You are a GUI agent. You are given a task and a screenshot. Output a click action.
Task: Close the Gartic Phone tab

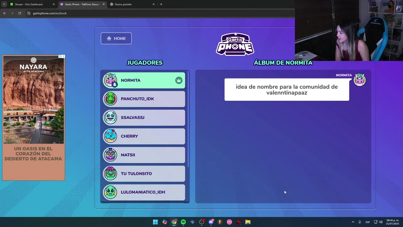pos(104,4)
